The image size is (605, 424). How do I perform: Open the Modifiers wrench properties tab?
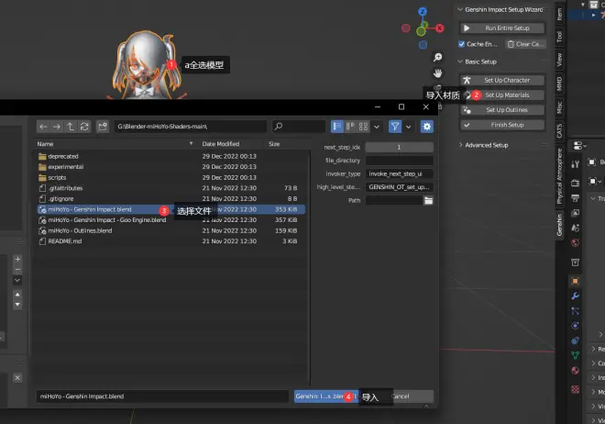576,296
